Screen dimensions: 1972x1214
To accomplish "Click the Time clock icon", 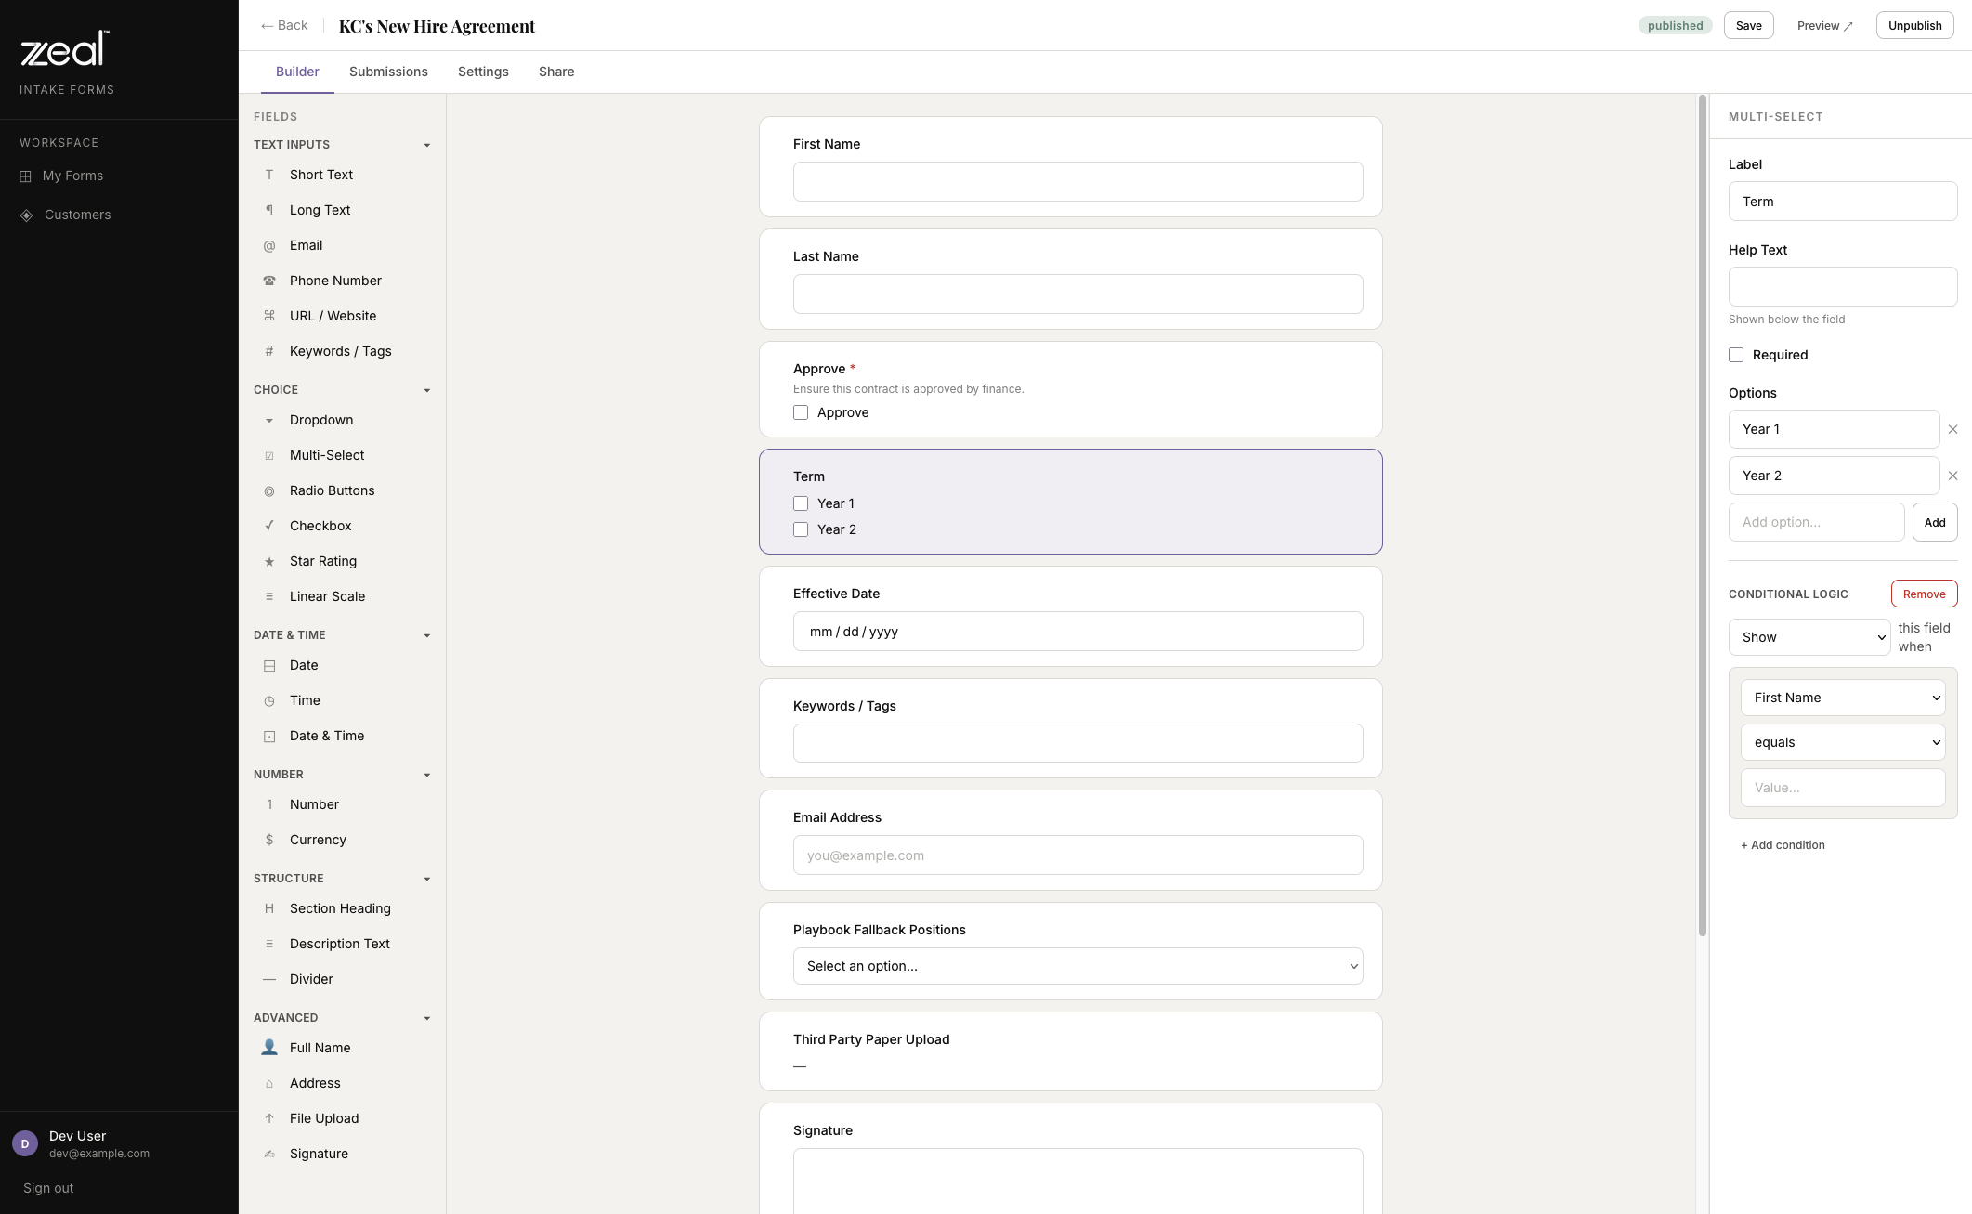I will pyautogui.click(x=269, y=700).
